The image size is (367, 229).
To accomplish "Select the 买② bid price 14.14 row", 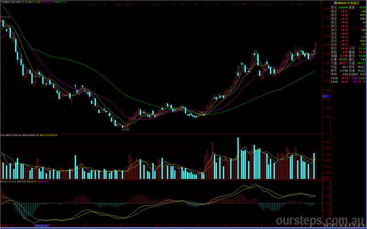I will 348,33.
